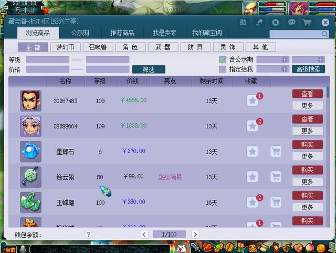The width and height of the screenshot is (336, 253).
Task: Click the 星辉石 blue gem icon
Action: [x=31, y=151]
